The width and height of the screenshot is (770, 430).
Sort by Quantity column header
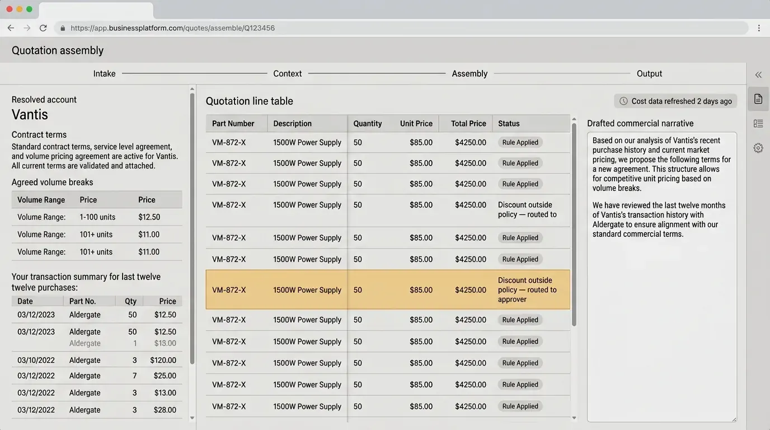[368, 124]
